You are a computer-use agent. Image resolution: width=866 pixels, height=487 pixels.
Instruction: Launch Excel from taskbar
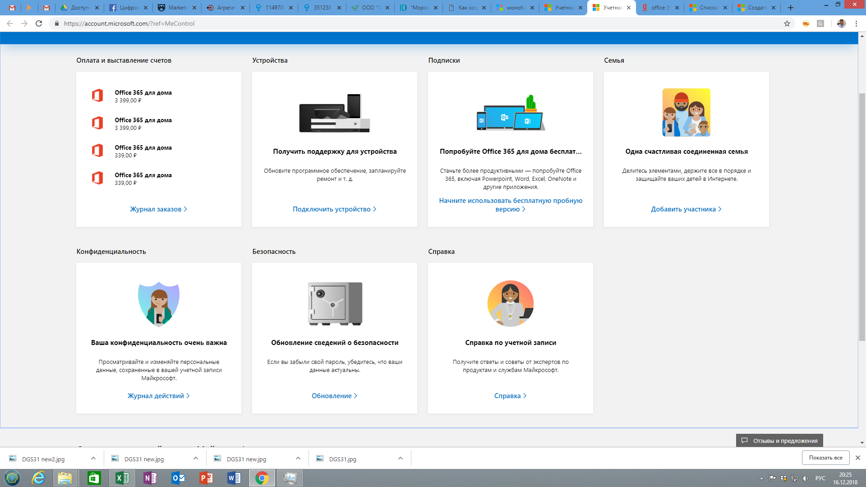122,478
